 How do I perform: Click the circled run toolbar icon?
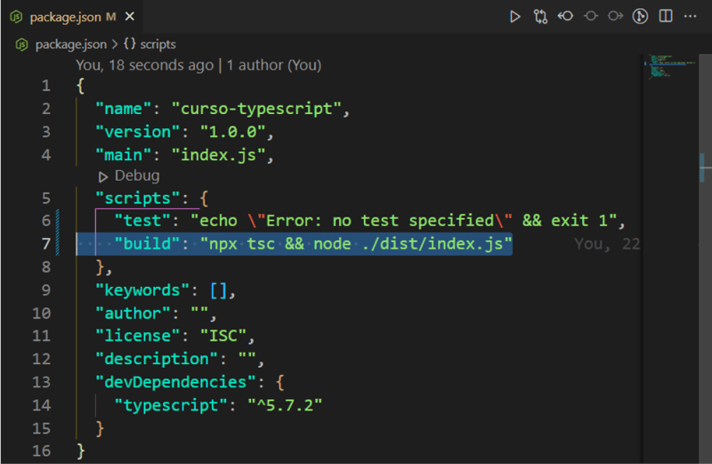pos(640,16)
